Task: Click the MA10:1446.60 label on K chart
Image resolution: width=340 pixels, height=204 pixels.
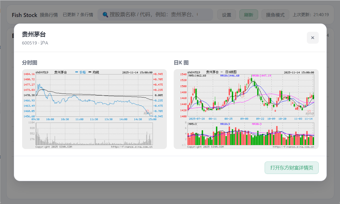Action: coord(229,76)
